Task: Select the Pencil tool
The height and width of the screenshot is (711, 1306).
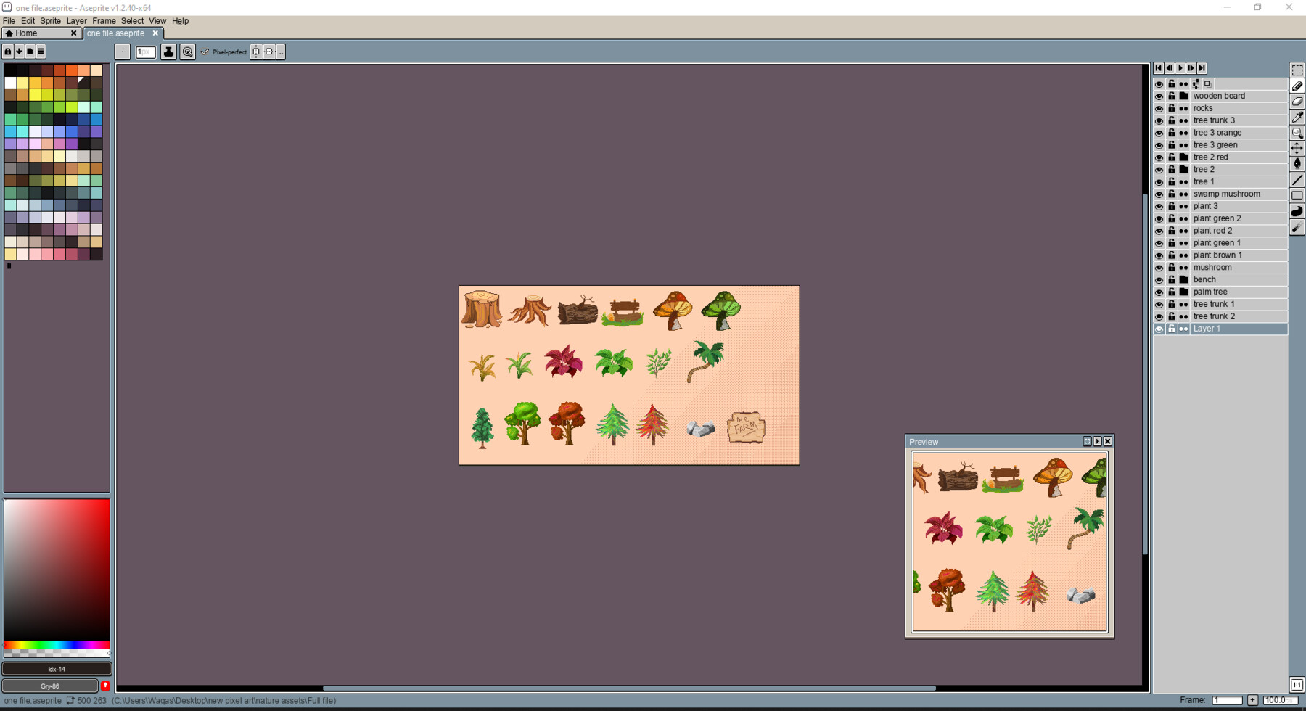Action: click(1298, 86)
